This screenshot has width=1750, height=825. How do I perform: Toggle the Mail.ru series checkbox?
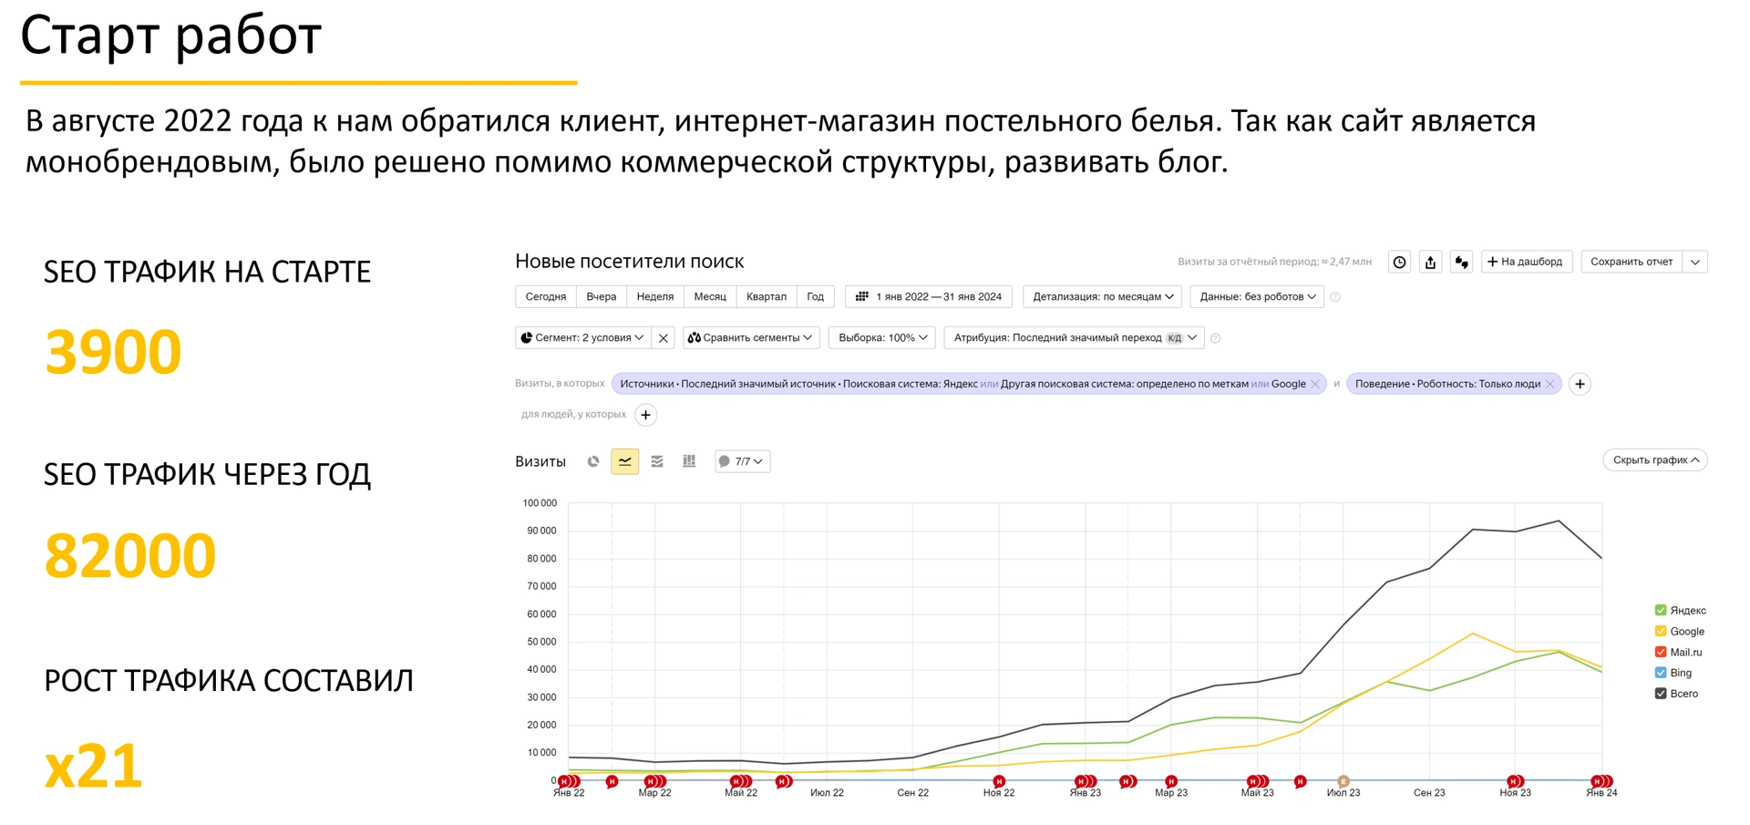(1660, 653)
